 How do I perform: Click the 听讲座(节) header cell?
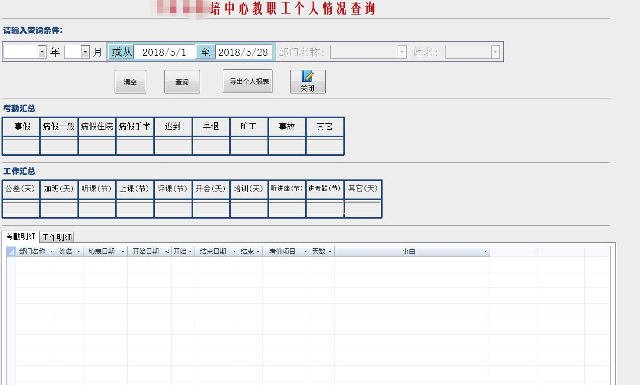(x=287, y=189)
